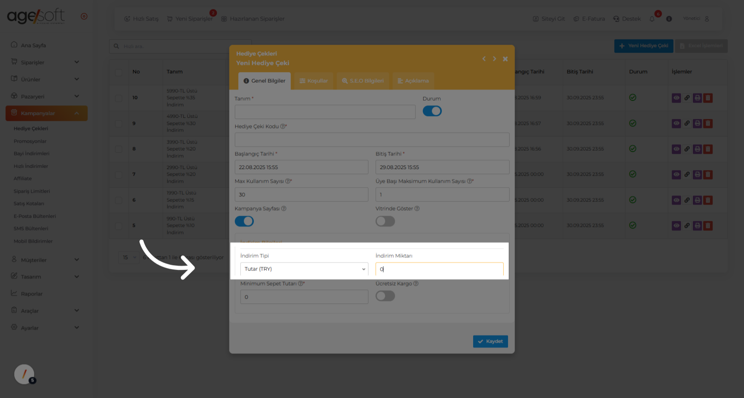The height and width of the screenshot is (398, 744).
Task: Turn on Ücretsiz Kargo switch
Action: click(x=385, y=296)
